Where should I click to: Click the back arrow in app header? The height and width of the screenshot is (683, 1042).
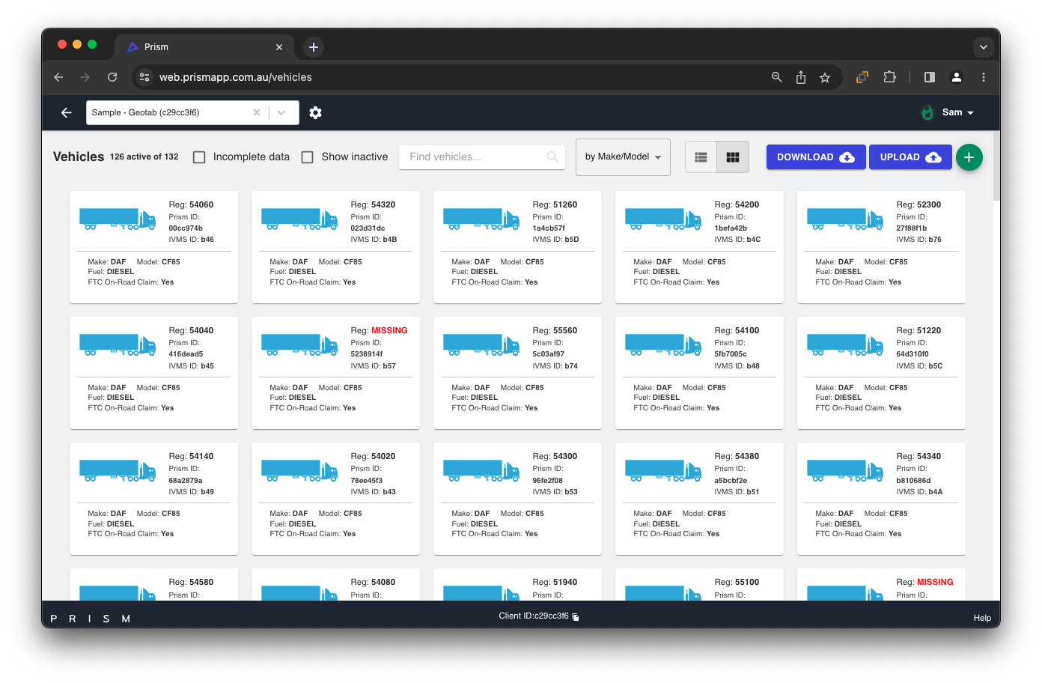coord(67,112)
